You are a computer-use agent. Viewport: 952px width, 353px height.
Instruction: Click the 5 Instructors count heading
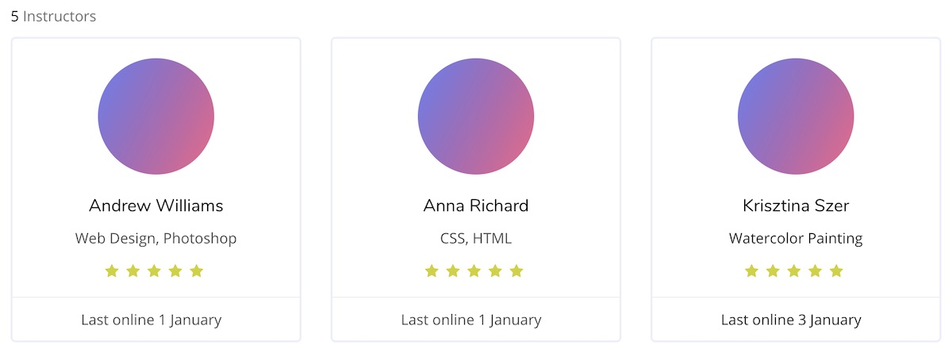[x=53, y=16]
